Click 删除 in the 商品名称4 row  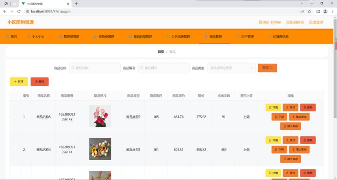coord(308,140)
